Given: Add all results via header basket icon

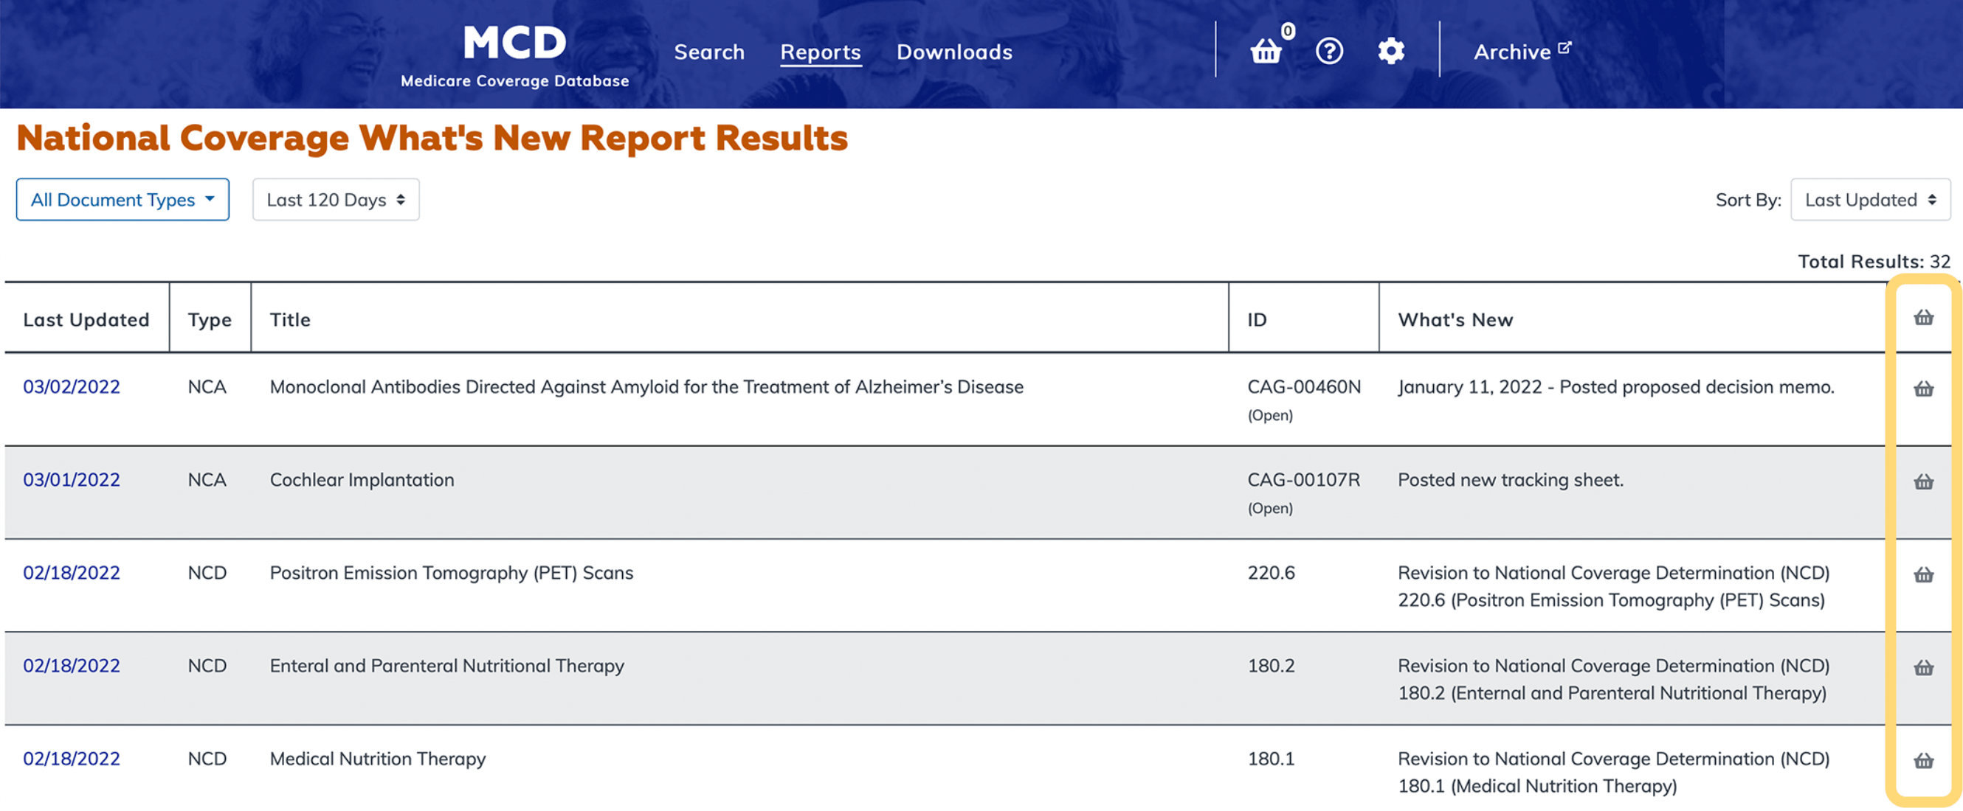Looking at the screenshot, I should point(1923,318).
